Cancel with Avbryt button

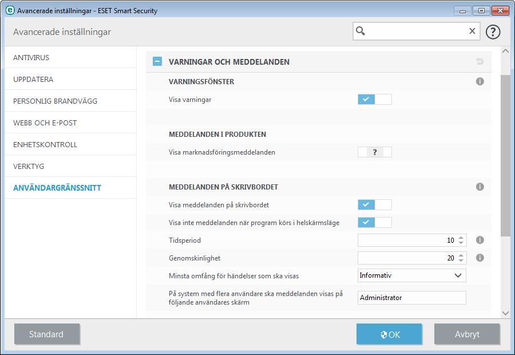click(467, 334)
